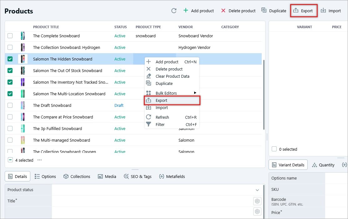The height and width of the screenshot is (219, 348).
Task: Choose Duplicate from the context menu
Action: 172,84
